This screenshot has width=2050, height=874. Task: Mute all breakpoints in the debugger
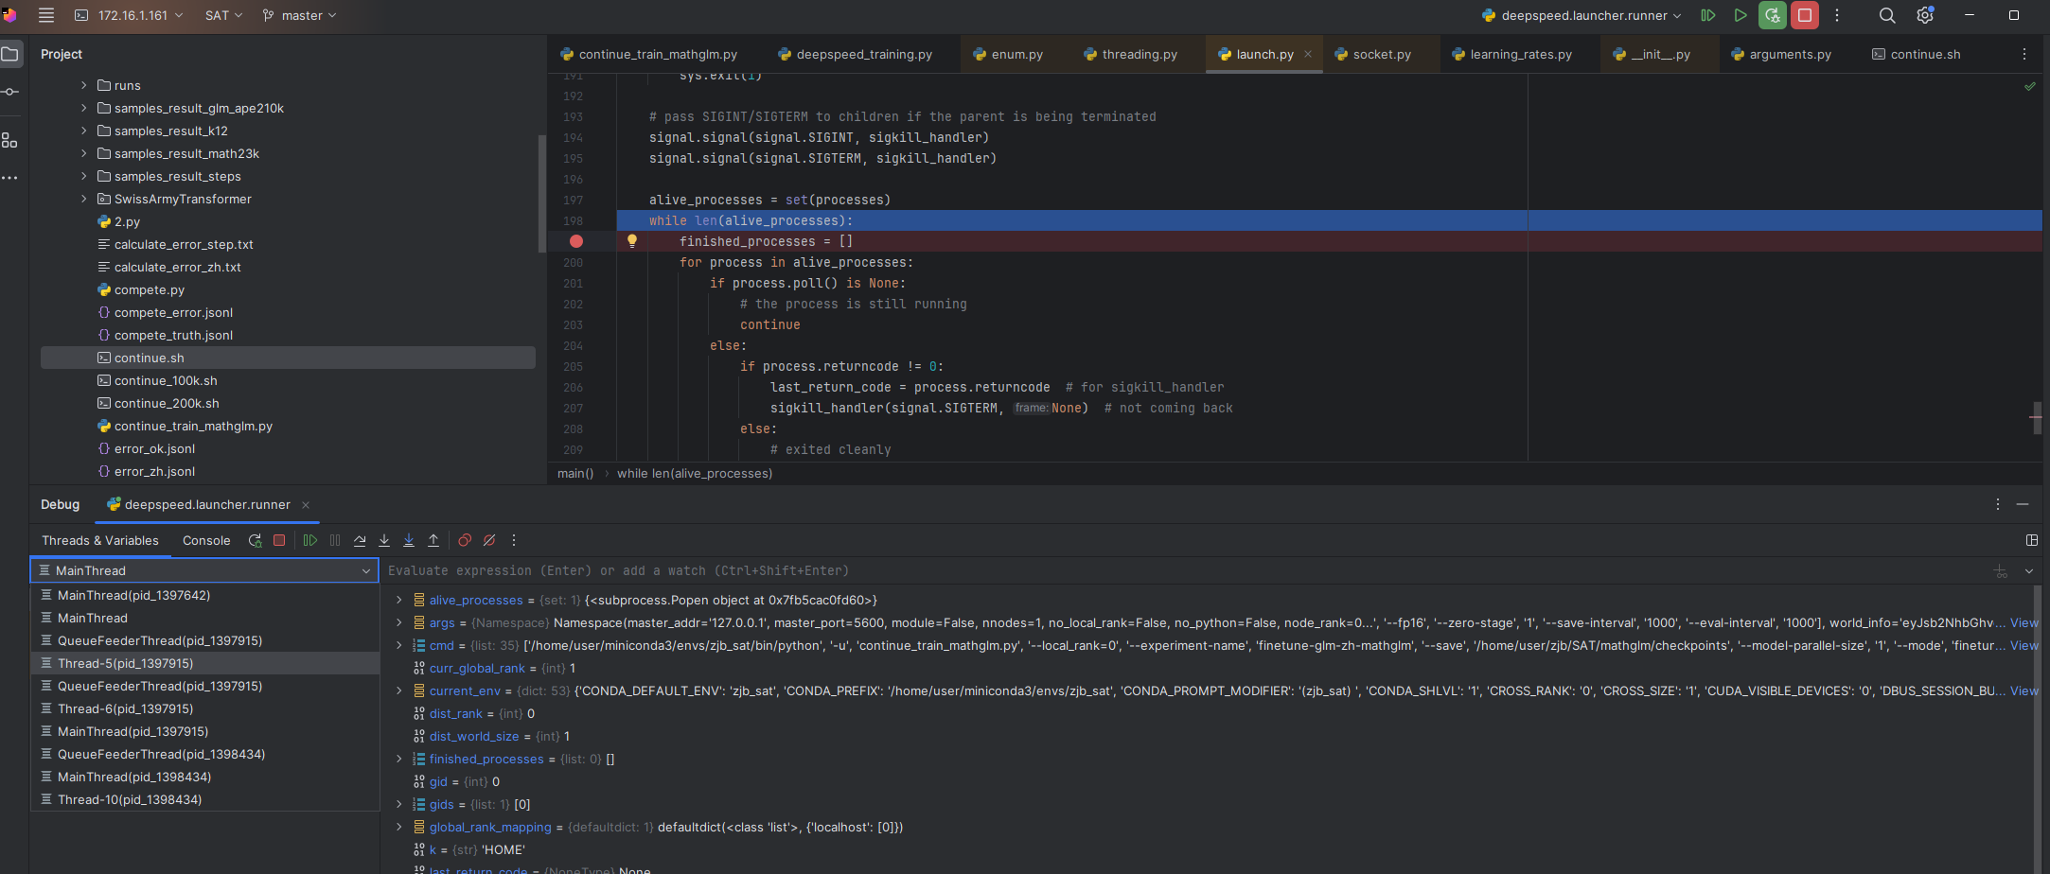(x=489, y=540)
